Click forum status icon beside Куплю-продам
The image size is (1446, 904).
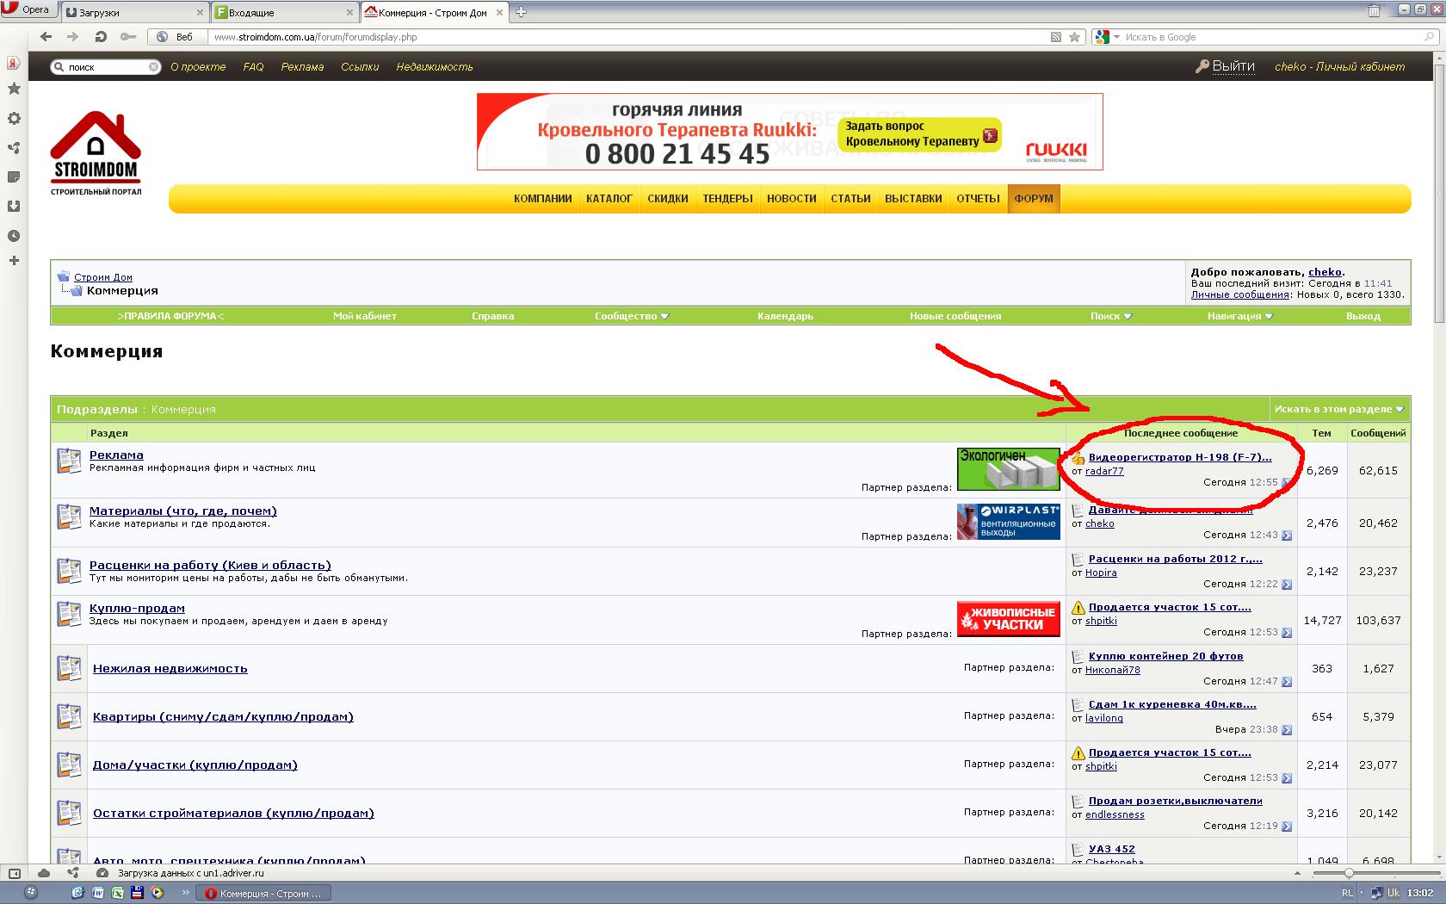[69, 614]
